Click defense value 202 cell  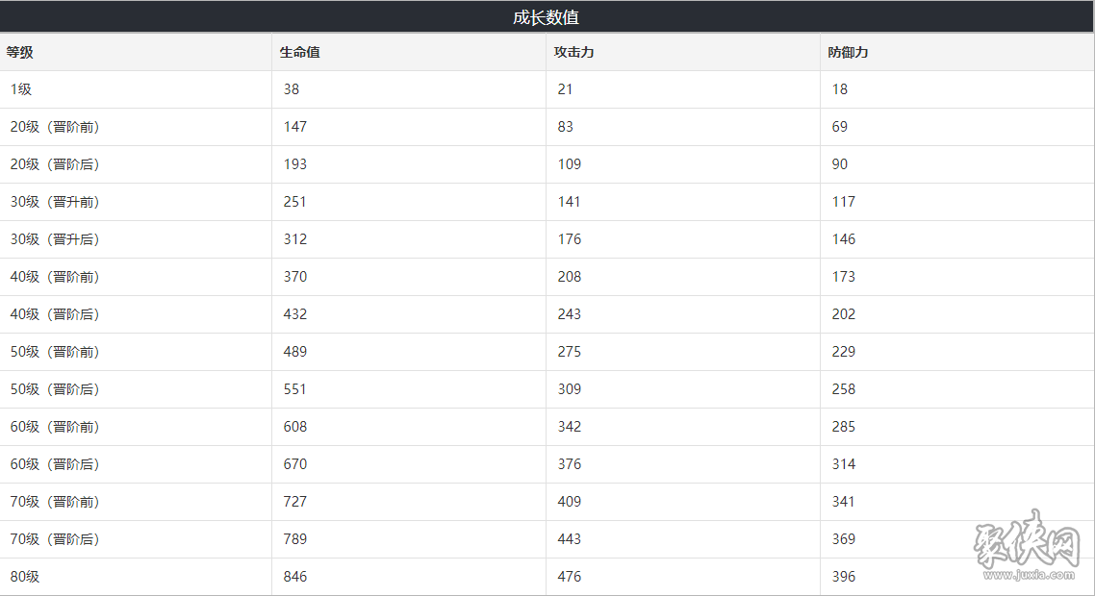(956, 314)
